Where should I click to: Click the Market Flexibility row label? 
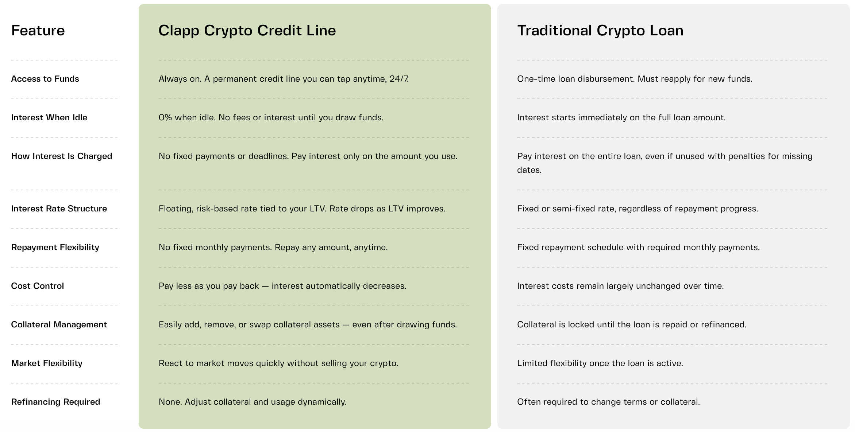(47, 363)
